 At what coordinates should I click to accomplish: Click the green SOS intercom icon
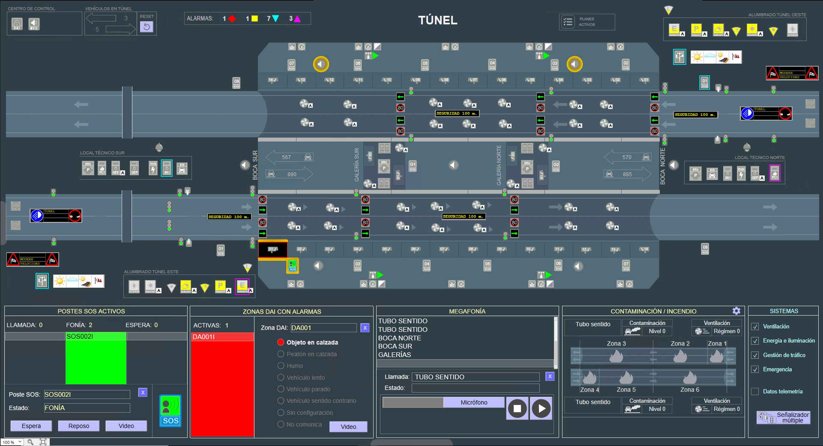[171, 411]
